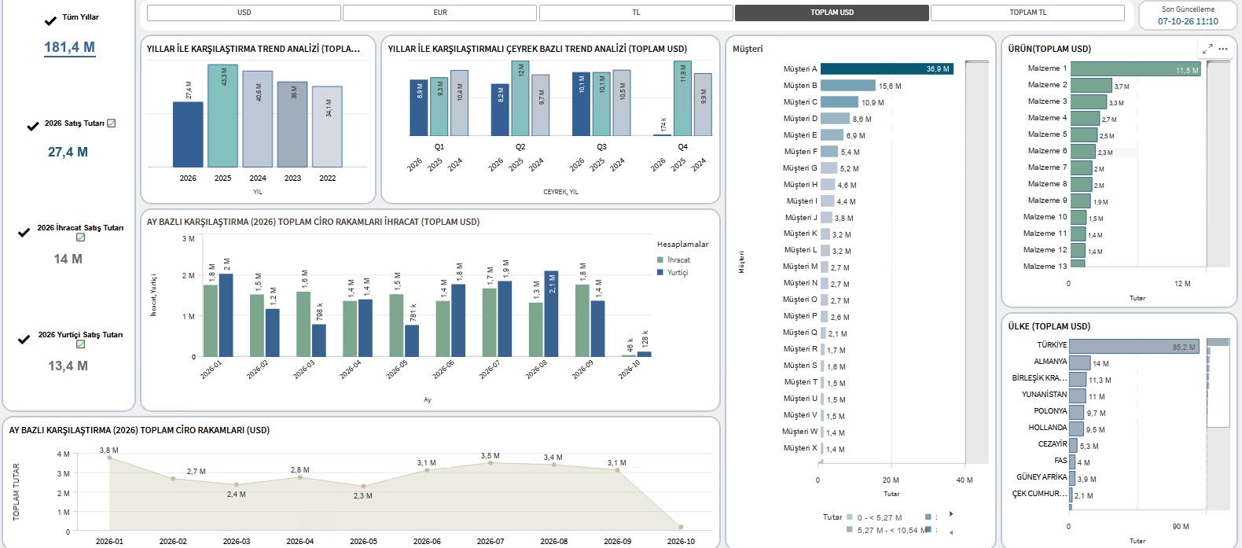Click the checkmark icon beside Tüm Yıllar
The height and width of the screenshot is (548, 1242).
click(x=50, y=21)
